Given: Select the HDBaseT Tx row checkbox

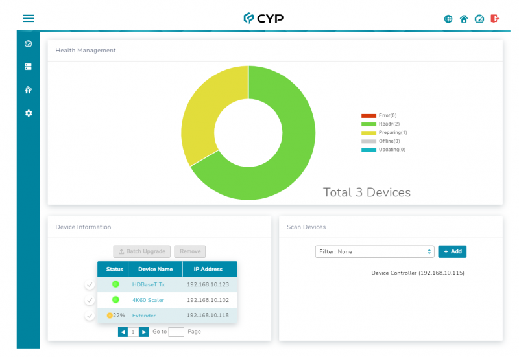Looking at the screenshot, I should pyautogui.click(x=90, y=284).
